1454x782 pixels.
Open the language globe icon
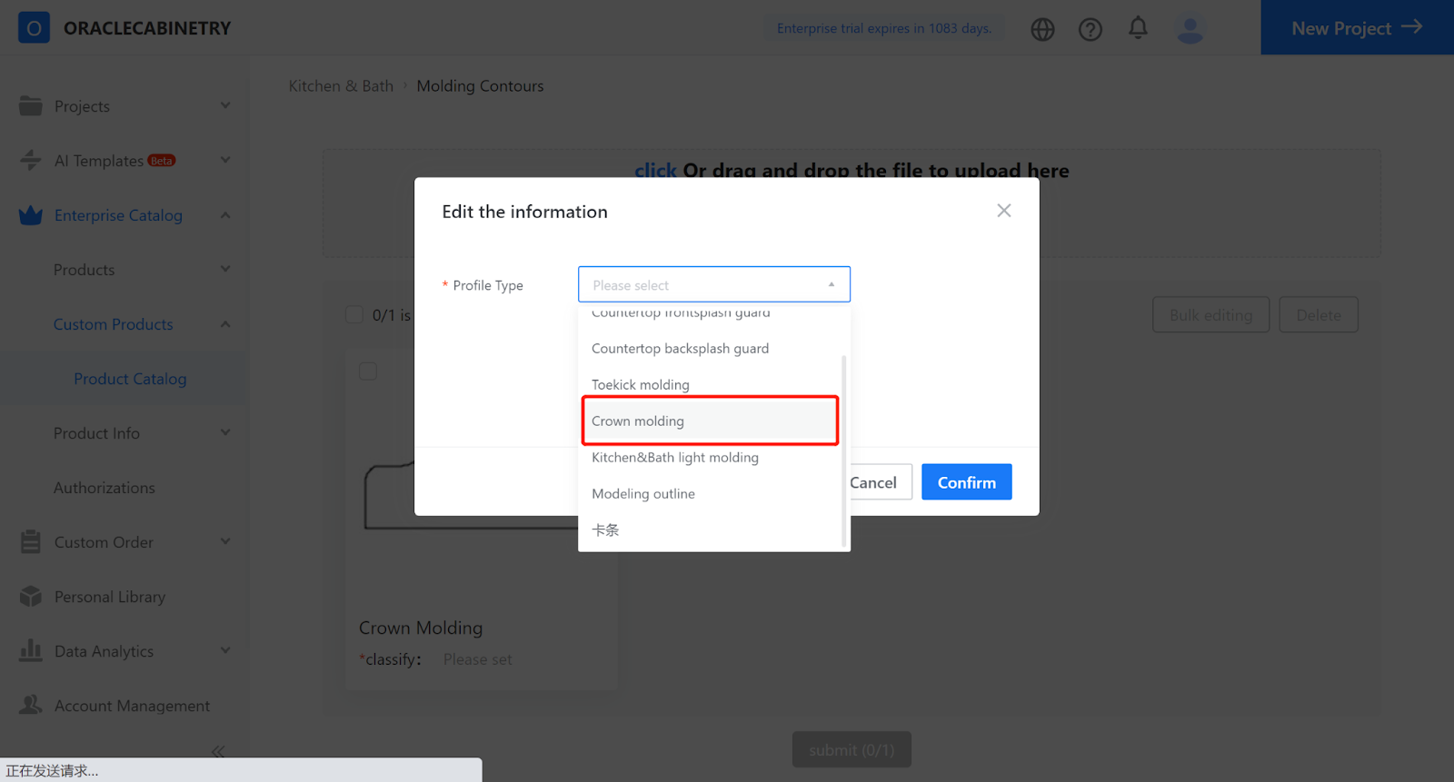(1042, 29)
